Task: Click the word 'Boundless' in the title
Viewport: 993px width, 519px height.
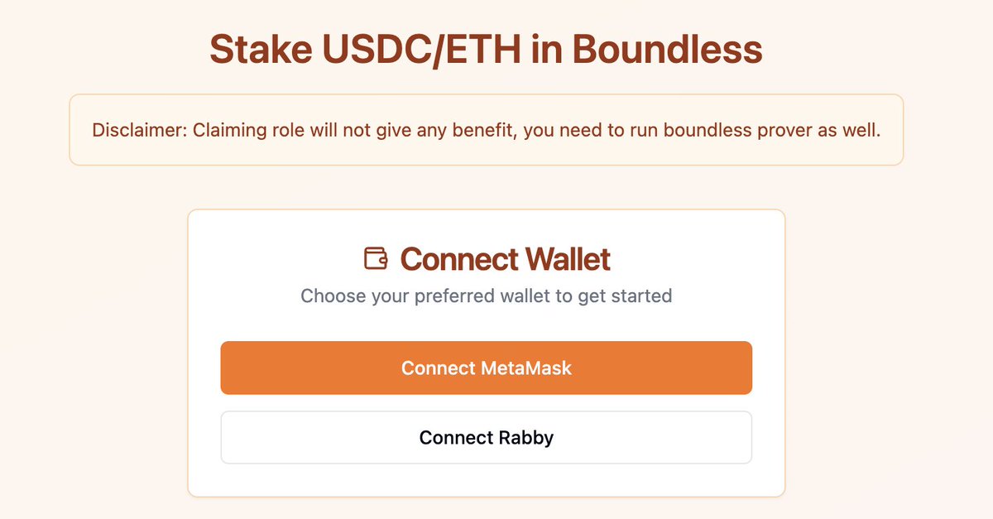Action: [x=667, y=49]
